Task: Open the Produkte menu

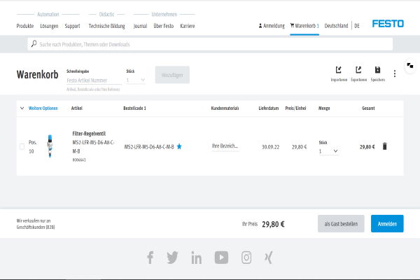Action: click(25, 26)
